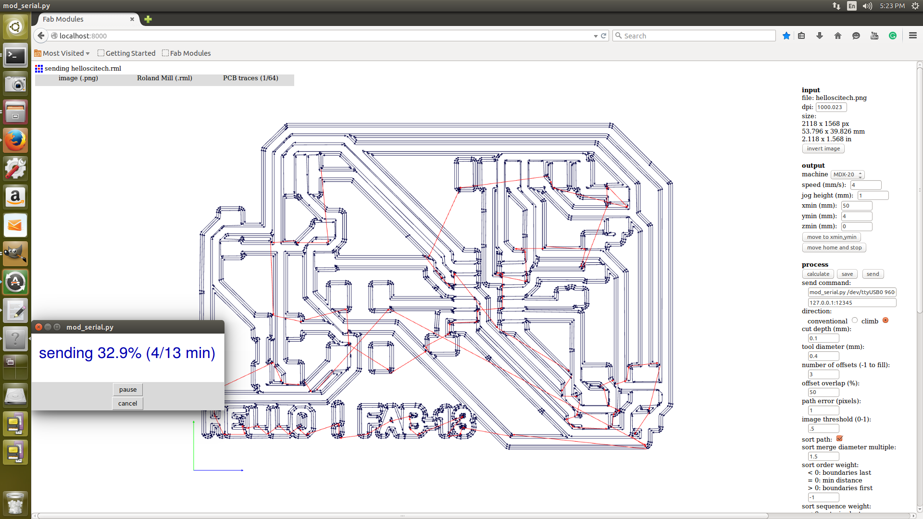Pause the mod_serial.py sending job
Viewport: 923px width, 519px height.
coord(128,389)
